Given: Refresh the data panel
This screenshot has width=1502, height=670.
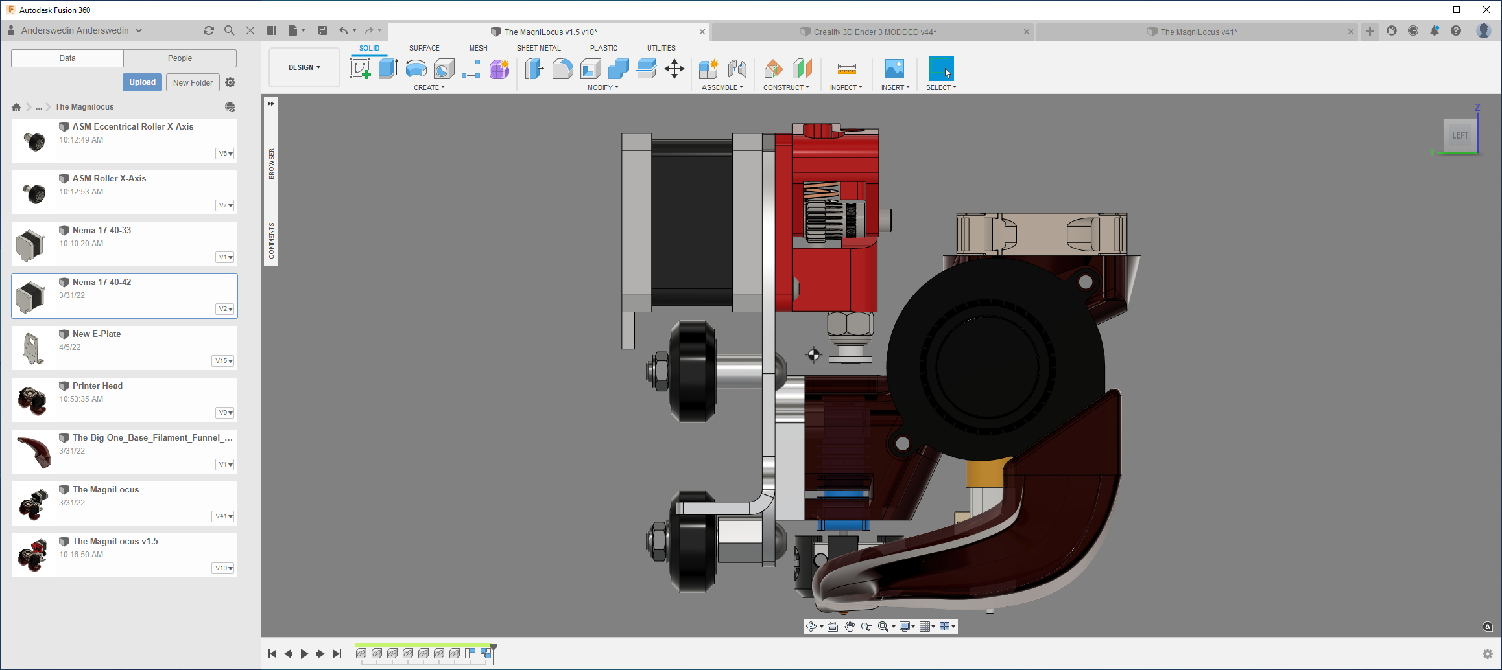Looking at the screenshot, I should 208,30.
